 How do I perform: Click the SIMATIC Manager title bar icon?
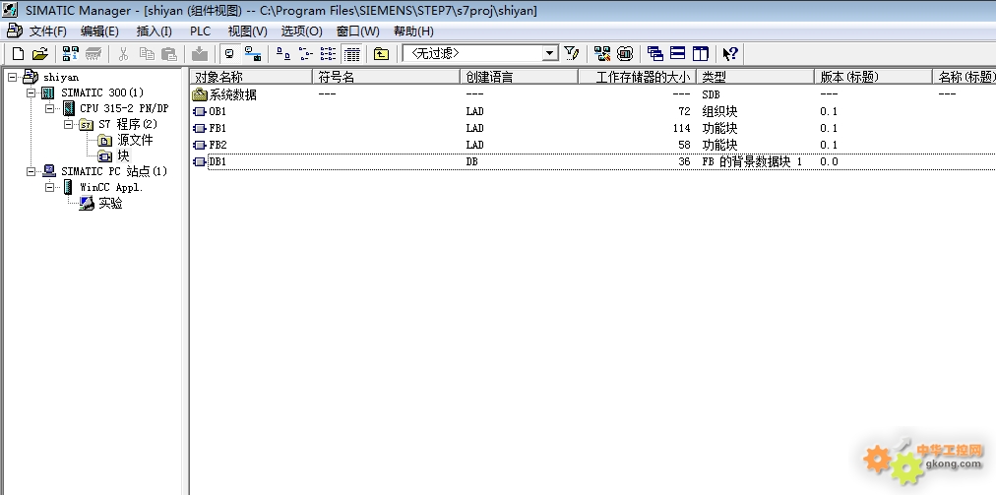click(x=10, y=10)
